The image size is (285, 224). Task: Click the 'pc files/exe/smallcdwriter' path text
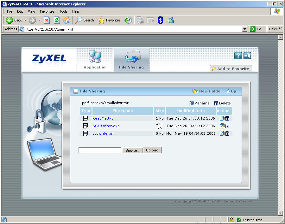coord(105,103)
